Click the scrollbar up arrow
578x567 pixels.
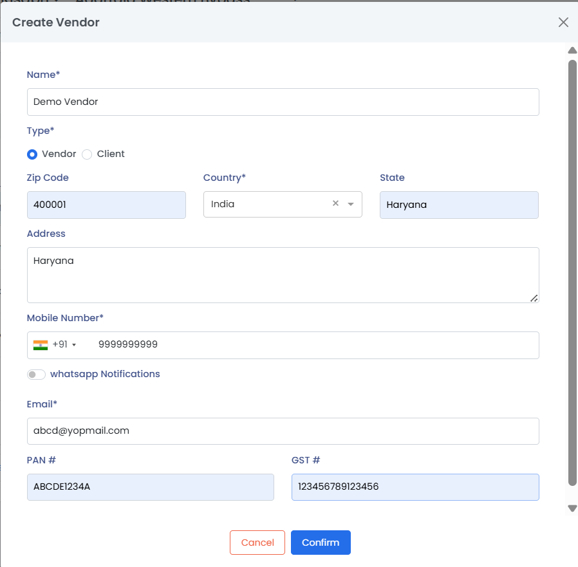tap(572, 50)
